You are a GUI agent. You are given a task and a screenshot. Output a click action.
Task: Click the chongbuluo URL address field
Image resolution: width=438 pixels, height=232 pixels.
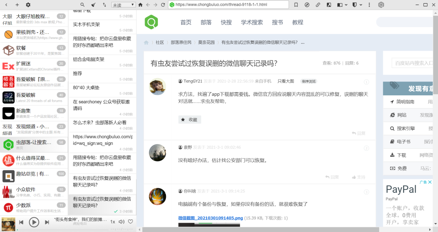[x=228, y=4]
